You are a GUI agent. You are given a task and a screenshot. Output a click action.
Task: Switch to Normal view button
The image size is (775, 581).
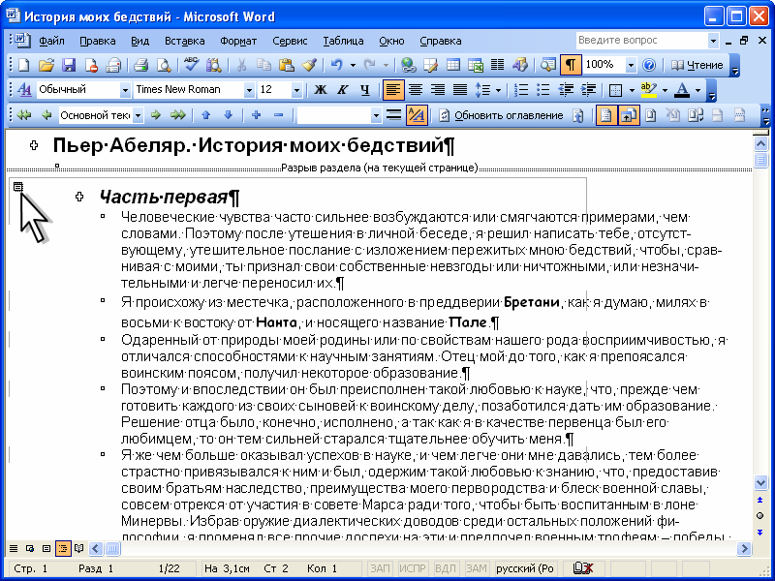pyautogui.click(x=14, y=548)
